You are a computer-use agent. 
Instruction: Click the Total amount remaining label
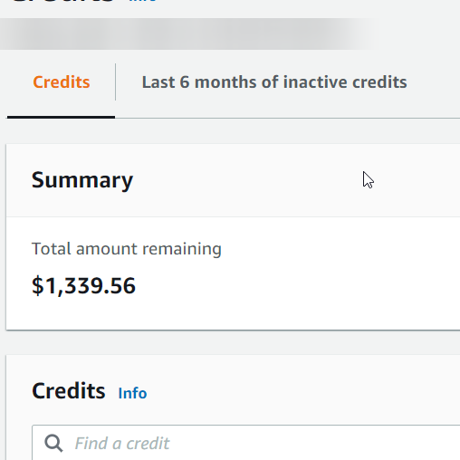click(x=127, y=249)
